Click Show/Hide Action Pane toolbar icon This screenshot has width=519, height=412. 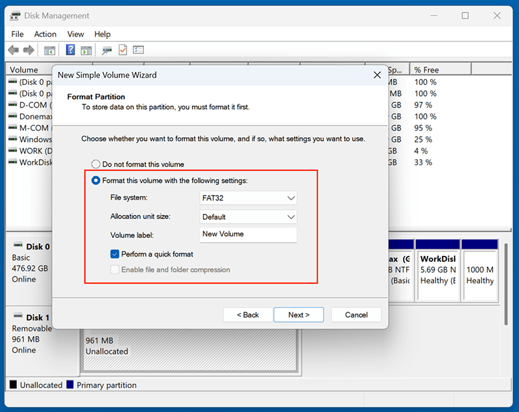87,51
